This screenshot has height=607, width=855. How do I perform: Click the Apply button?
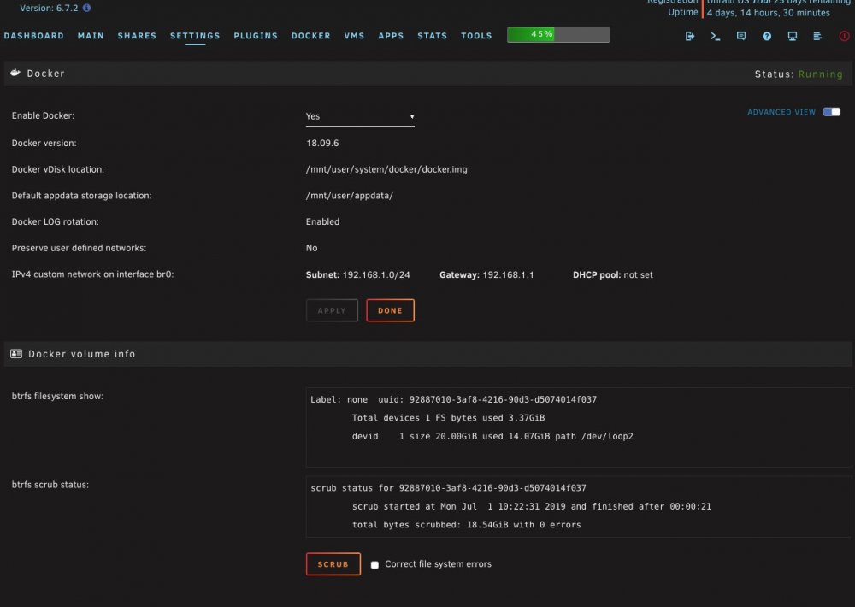click(x=332, y=310)
